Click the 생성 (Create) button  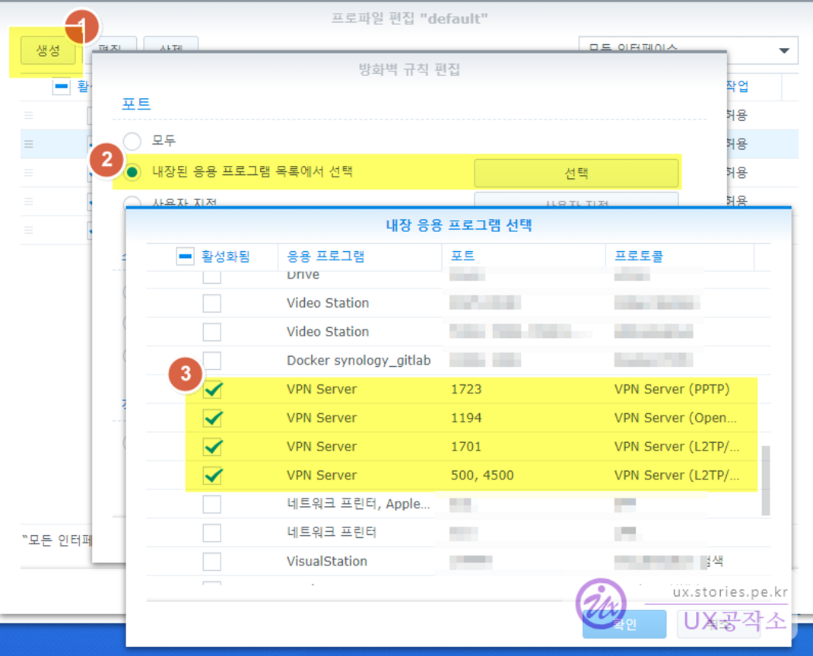pyautogui.click(x=48, y=51)
